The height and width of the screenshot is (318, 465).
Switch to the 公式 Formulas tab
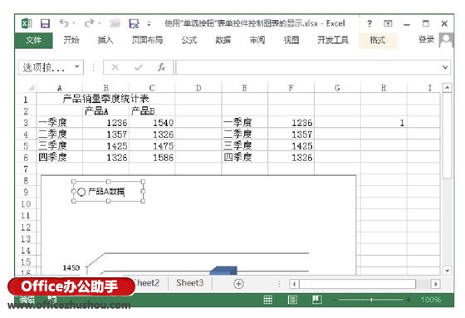189,40
